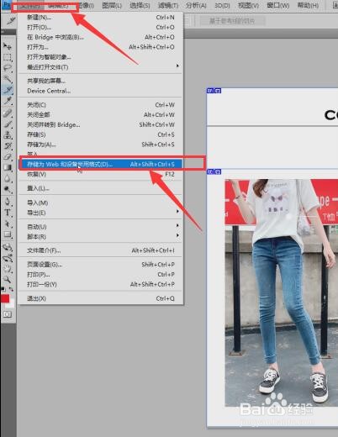Expand 脚本(R) submenu

point(100,237)
